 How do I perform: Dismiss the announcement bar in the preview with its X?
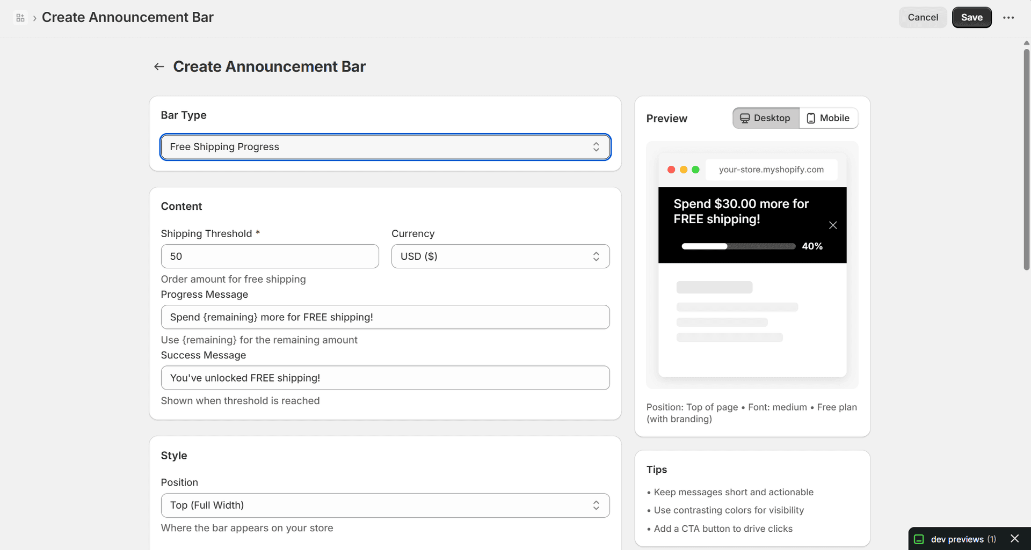833,225
